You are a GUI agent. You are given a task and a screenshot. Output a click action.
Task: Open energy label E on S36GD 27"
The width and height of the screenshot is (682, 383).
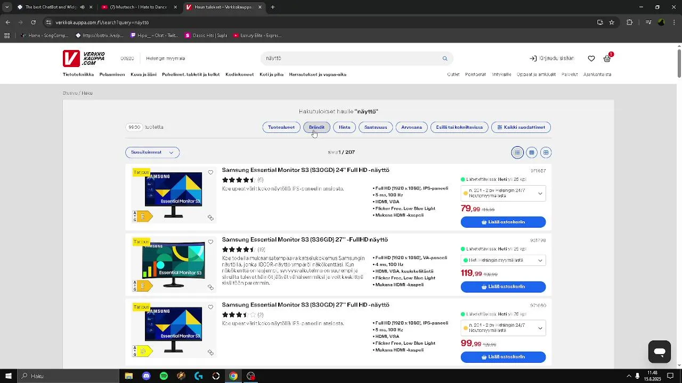point(143,286)
